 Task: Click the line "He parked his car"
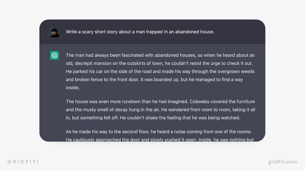coord(160,71)
